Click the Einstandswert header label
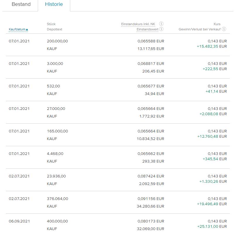The width and height of the screenshot is (238, 233). coord(148,29)
